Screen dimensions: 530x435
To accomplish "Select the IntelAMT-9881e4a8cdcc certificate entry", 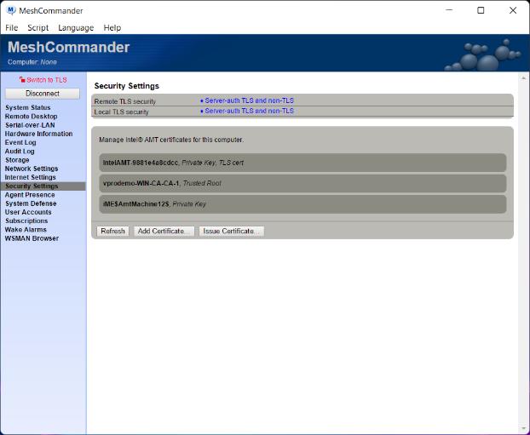I will coord(302,162).
